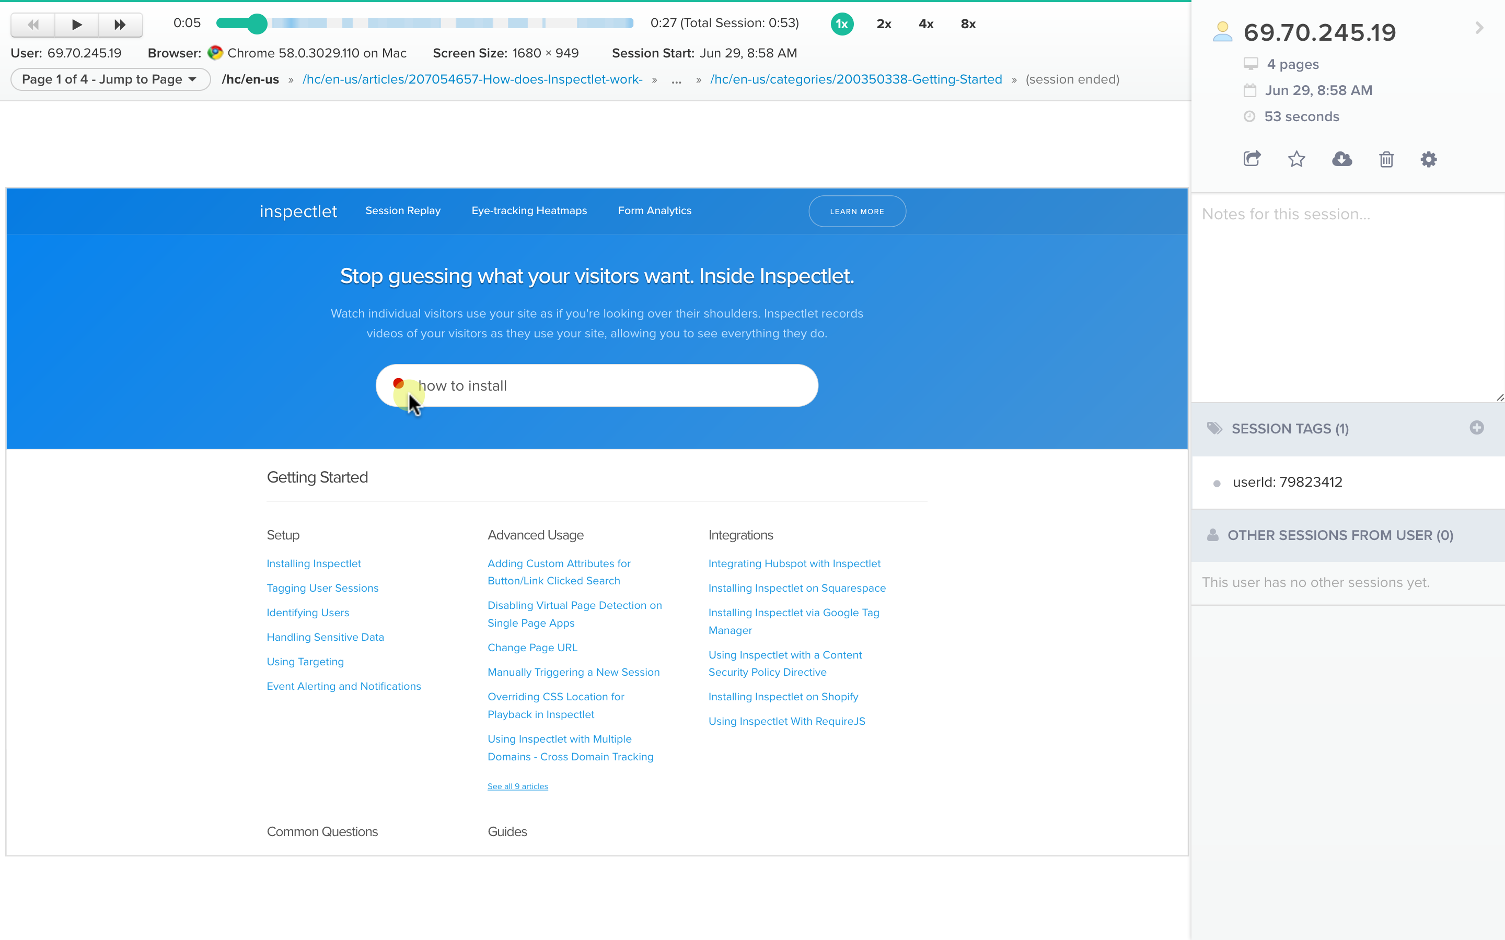
Task: Open Form Analytics nav item
Action: click(x=654, y=211)
